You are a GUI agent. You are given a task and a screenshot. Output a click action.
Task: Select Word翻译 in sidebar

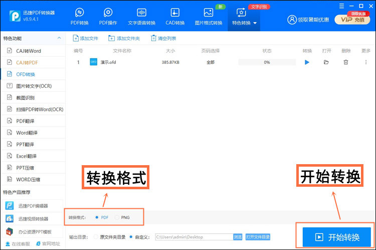33,133
